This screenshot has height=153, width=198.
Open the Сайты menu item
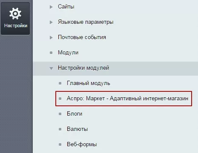click(66, 7)
